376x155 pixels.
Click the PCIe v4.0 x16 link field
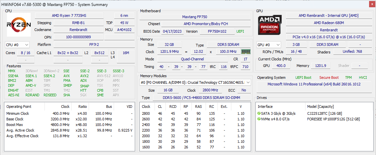(329, 37)
